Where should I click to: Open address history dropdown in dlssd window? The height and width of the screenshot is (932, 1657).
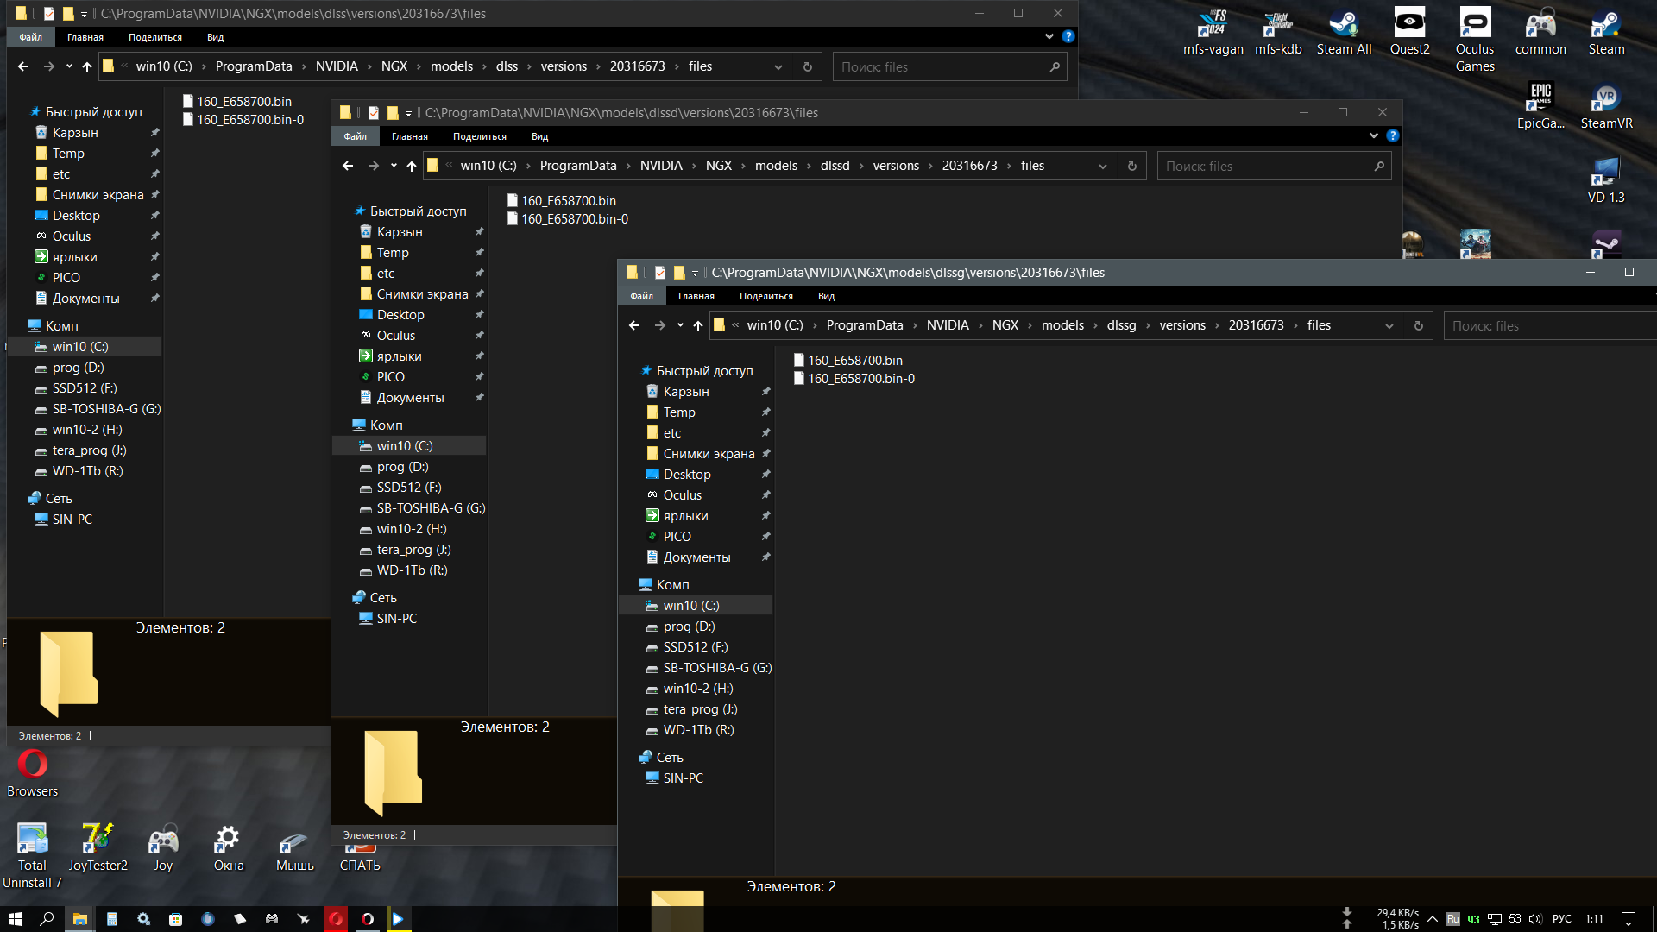pos(1102,166)
